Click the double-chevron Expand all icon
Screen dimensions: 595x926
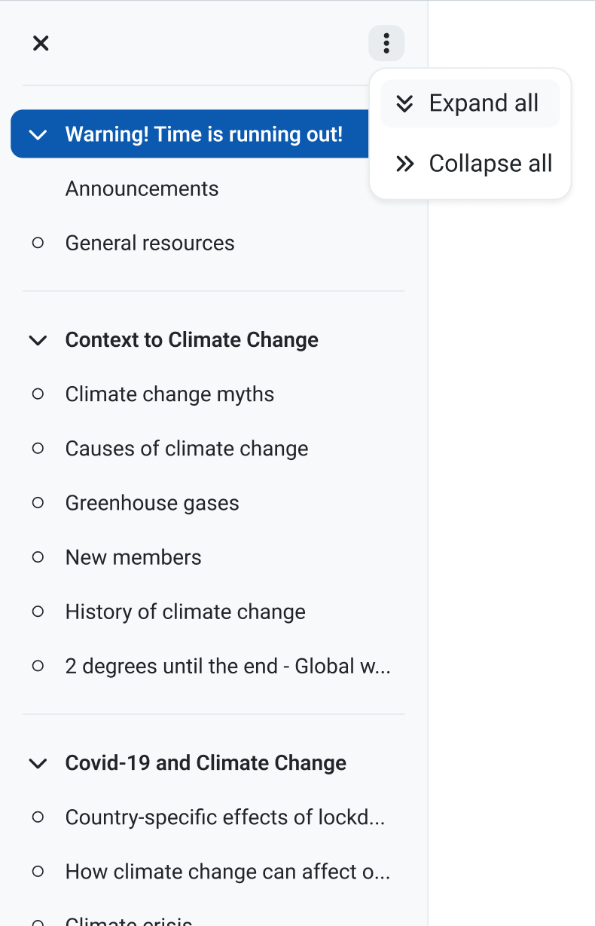[404, 103]
